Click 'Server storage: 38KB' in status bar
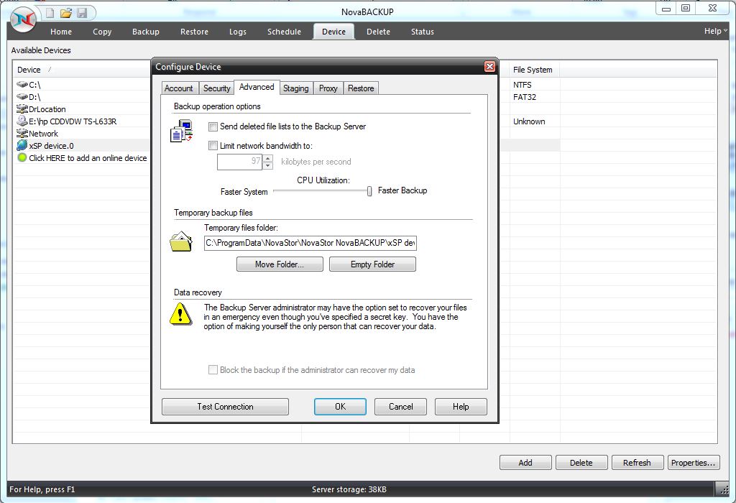This screenshot has width=736, height=503. (349, 489)
